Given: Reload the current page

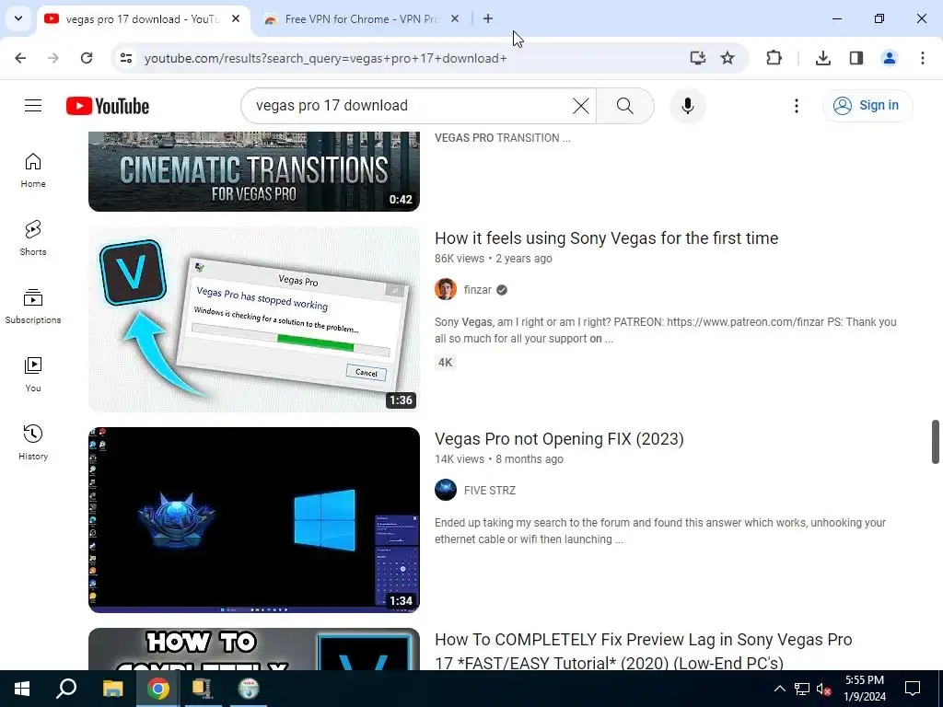Looking at the screenshot, I should [87, 58].
